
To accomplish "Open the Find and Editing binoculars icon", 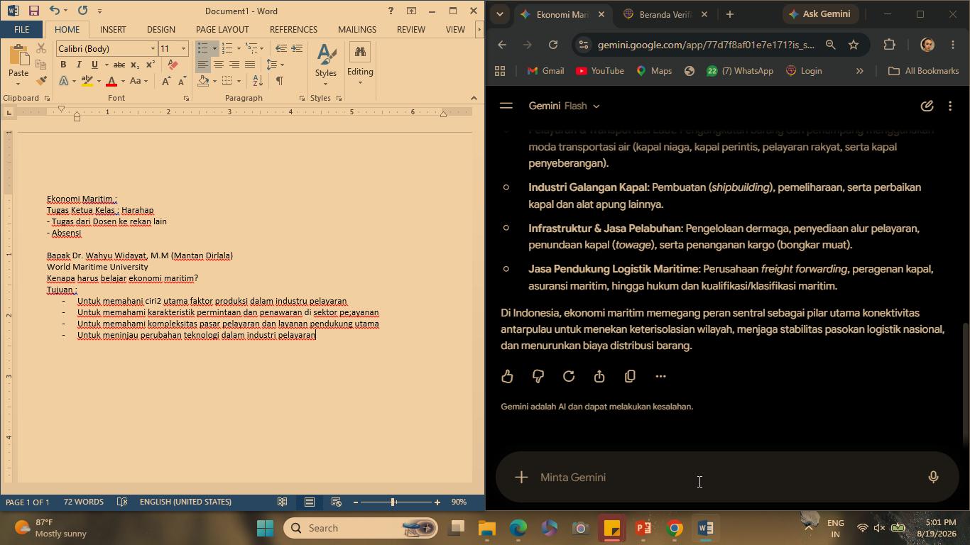I will (x=360, y=53).
